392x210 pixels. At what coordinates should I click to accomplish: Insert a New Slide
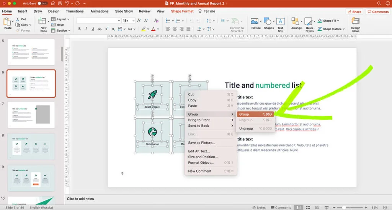tap(43, 24)
